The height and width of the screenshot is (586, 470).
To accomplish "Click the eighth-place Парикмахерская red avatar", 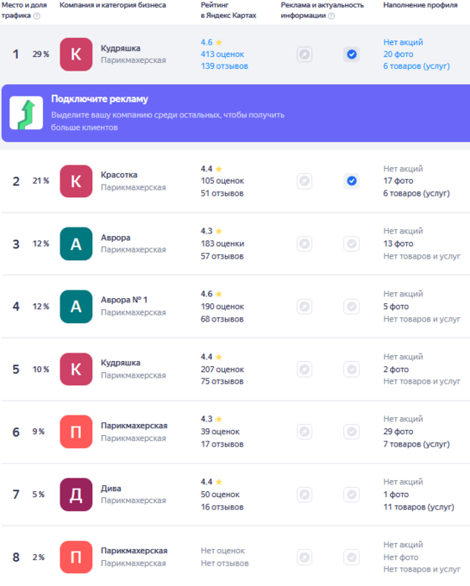I will click(x=76, y=557).
